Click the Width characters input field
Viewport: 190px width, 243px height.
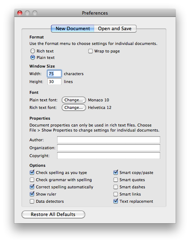click(x=54, y=74)
